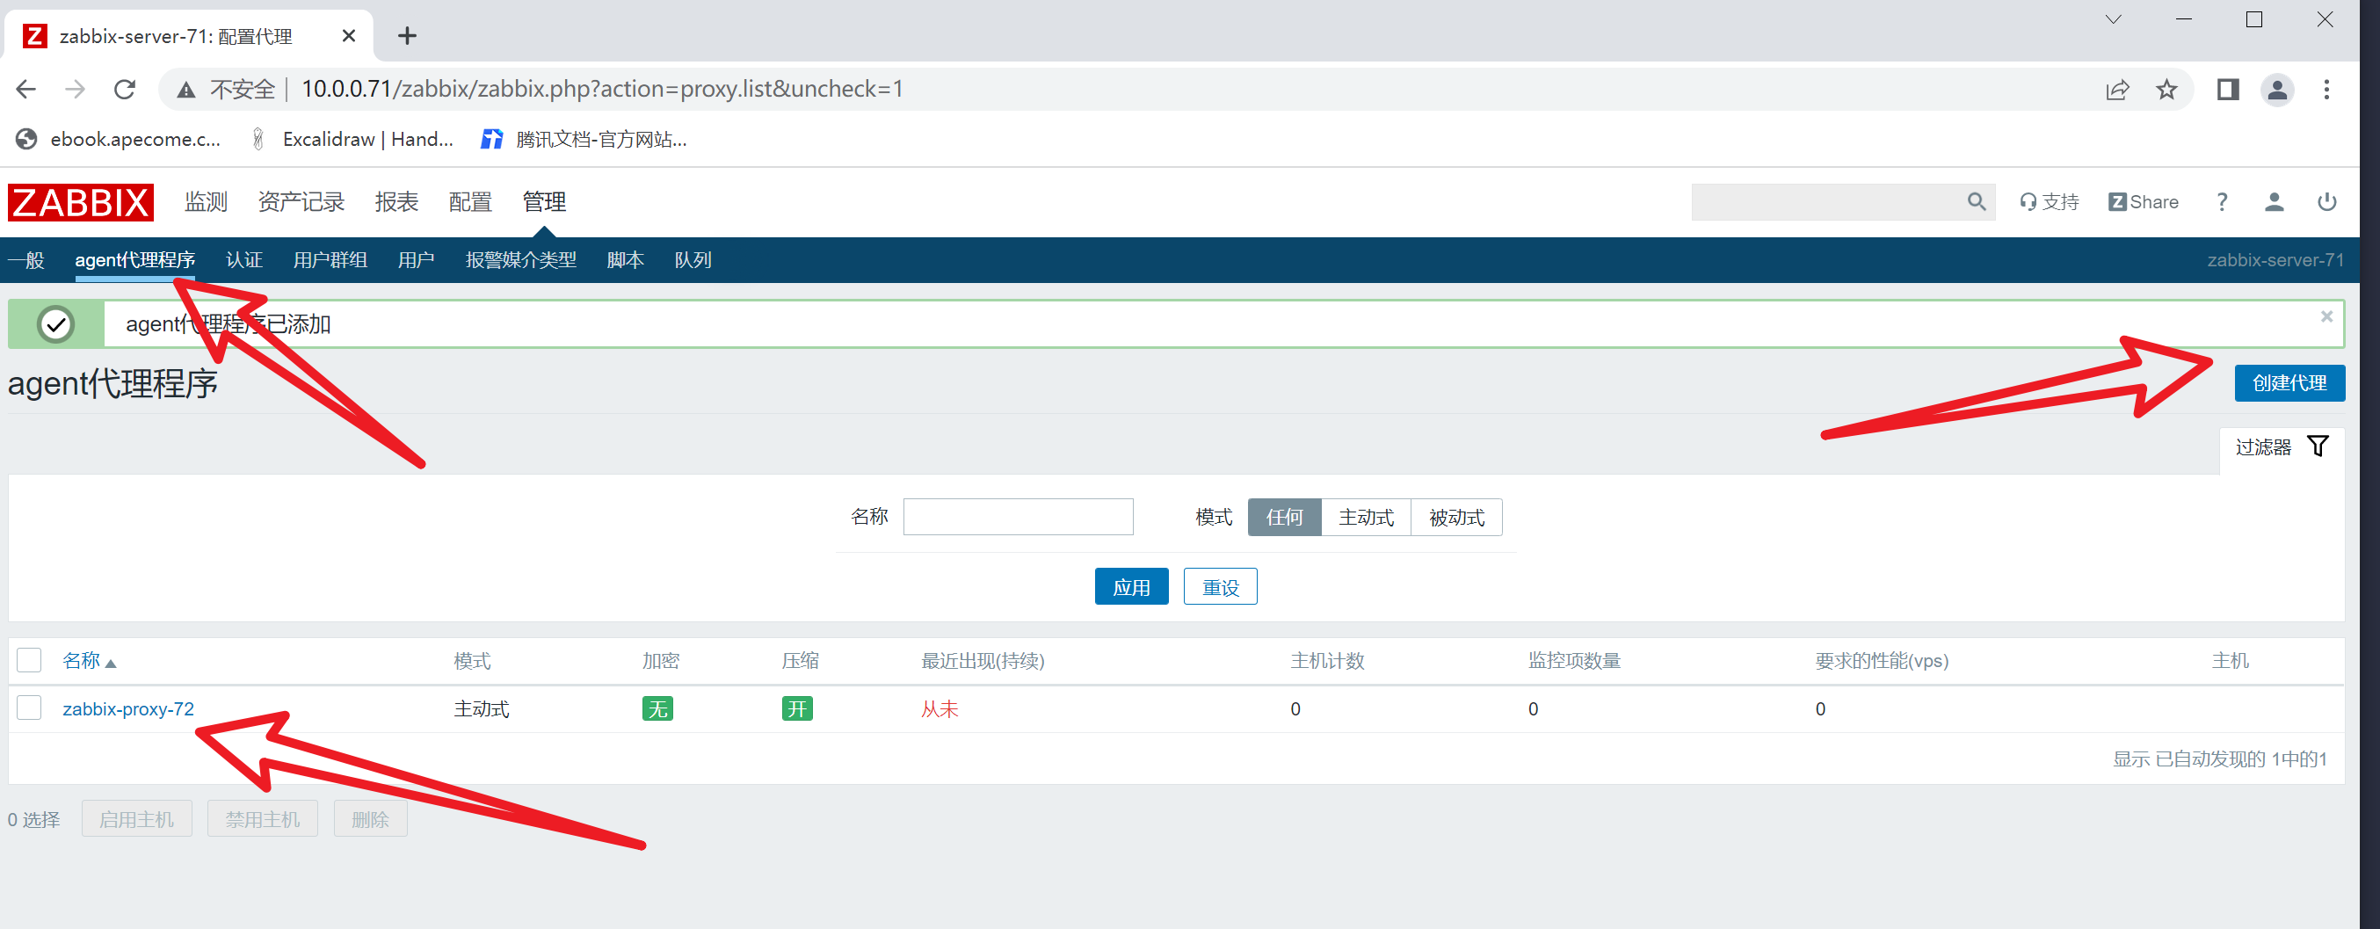2380x929 pixels.
Task: Dismiss the success message with its close icon
Action: click(2326, 316)
